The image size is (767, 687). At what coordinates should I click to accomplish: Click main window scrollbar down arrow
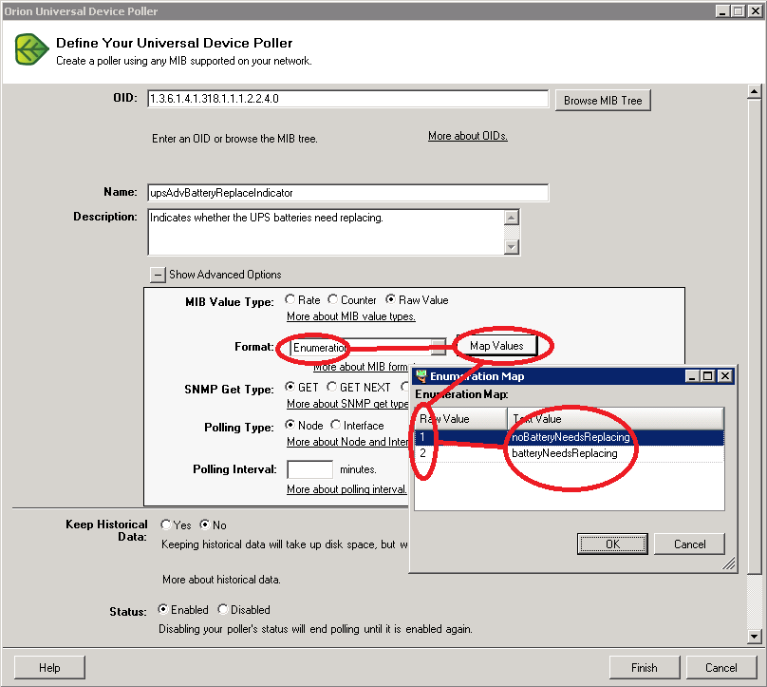(x=754, y=637)
